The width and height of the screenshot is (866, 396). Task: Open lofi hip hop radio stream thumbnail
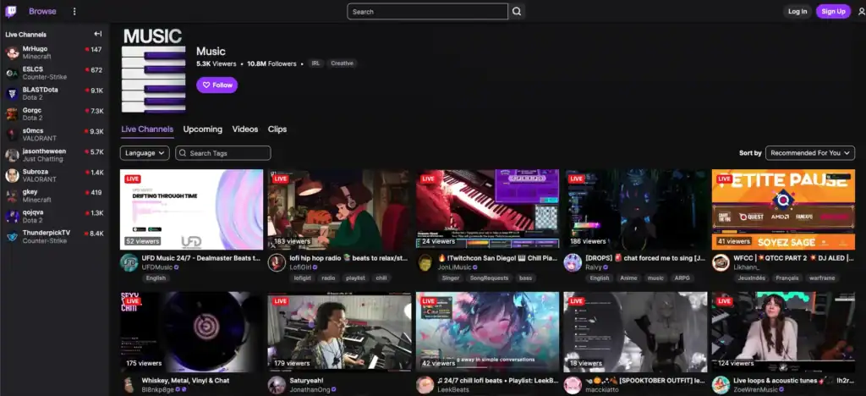coord(340,210)
